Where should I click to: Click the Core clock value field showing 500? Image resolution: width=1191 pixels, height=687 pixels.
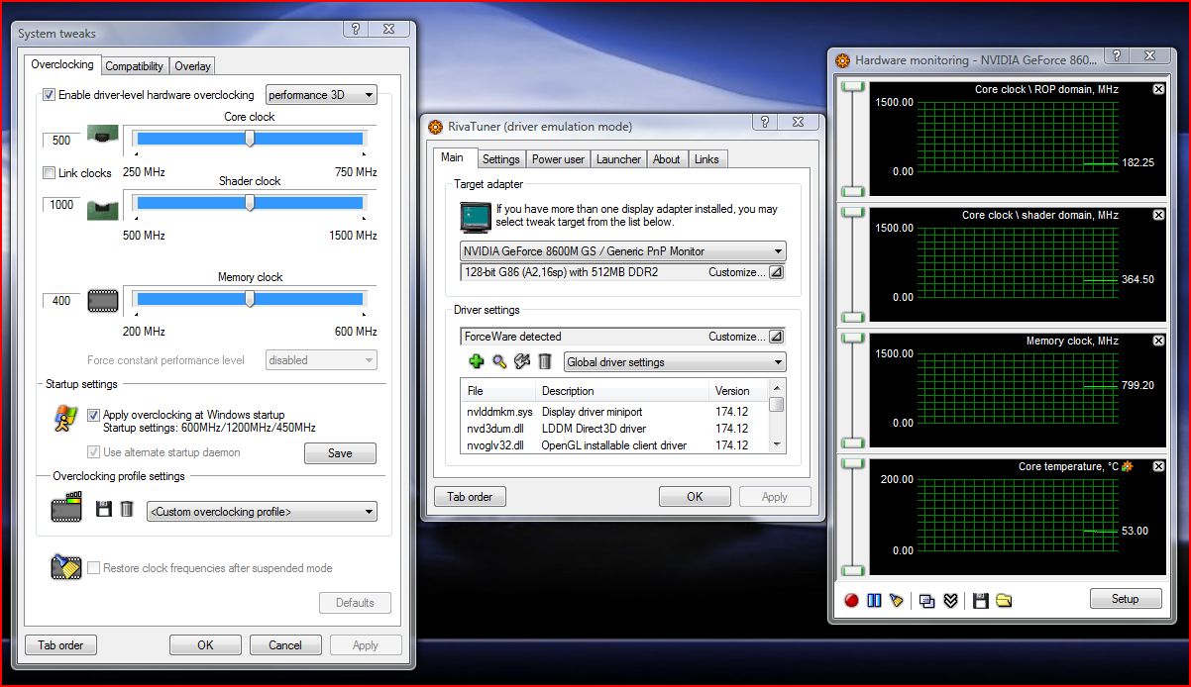tap(61, 141)
